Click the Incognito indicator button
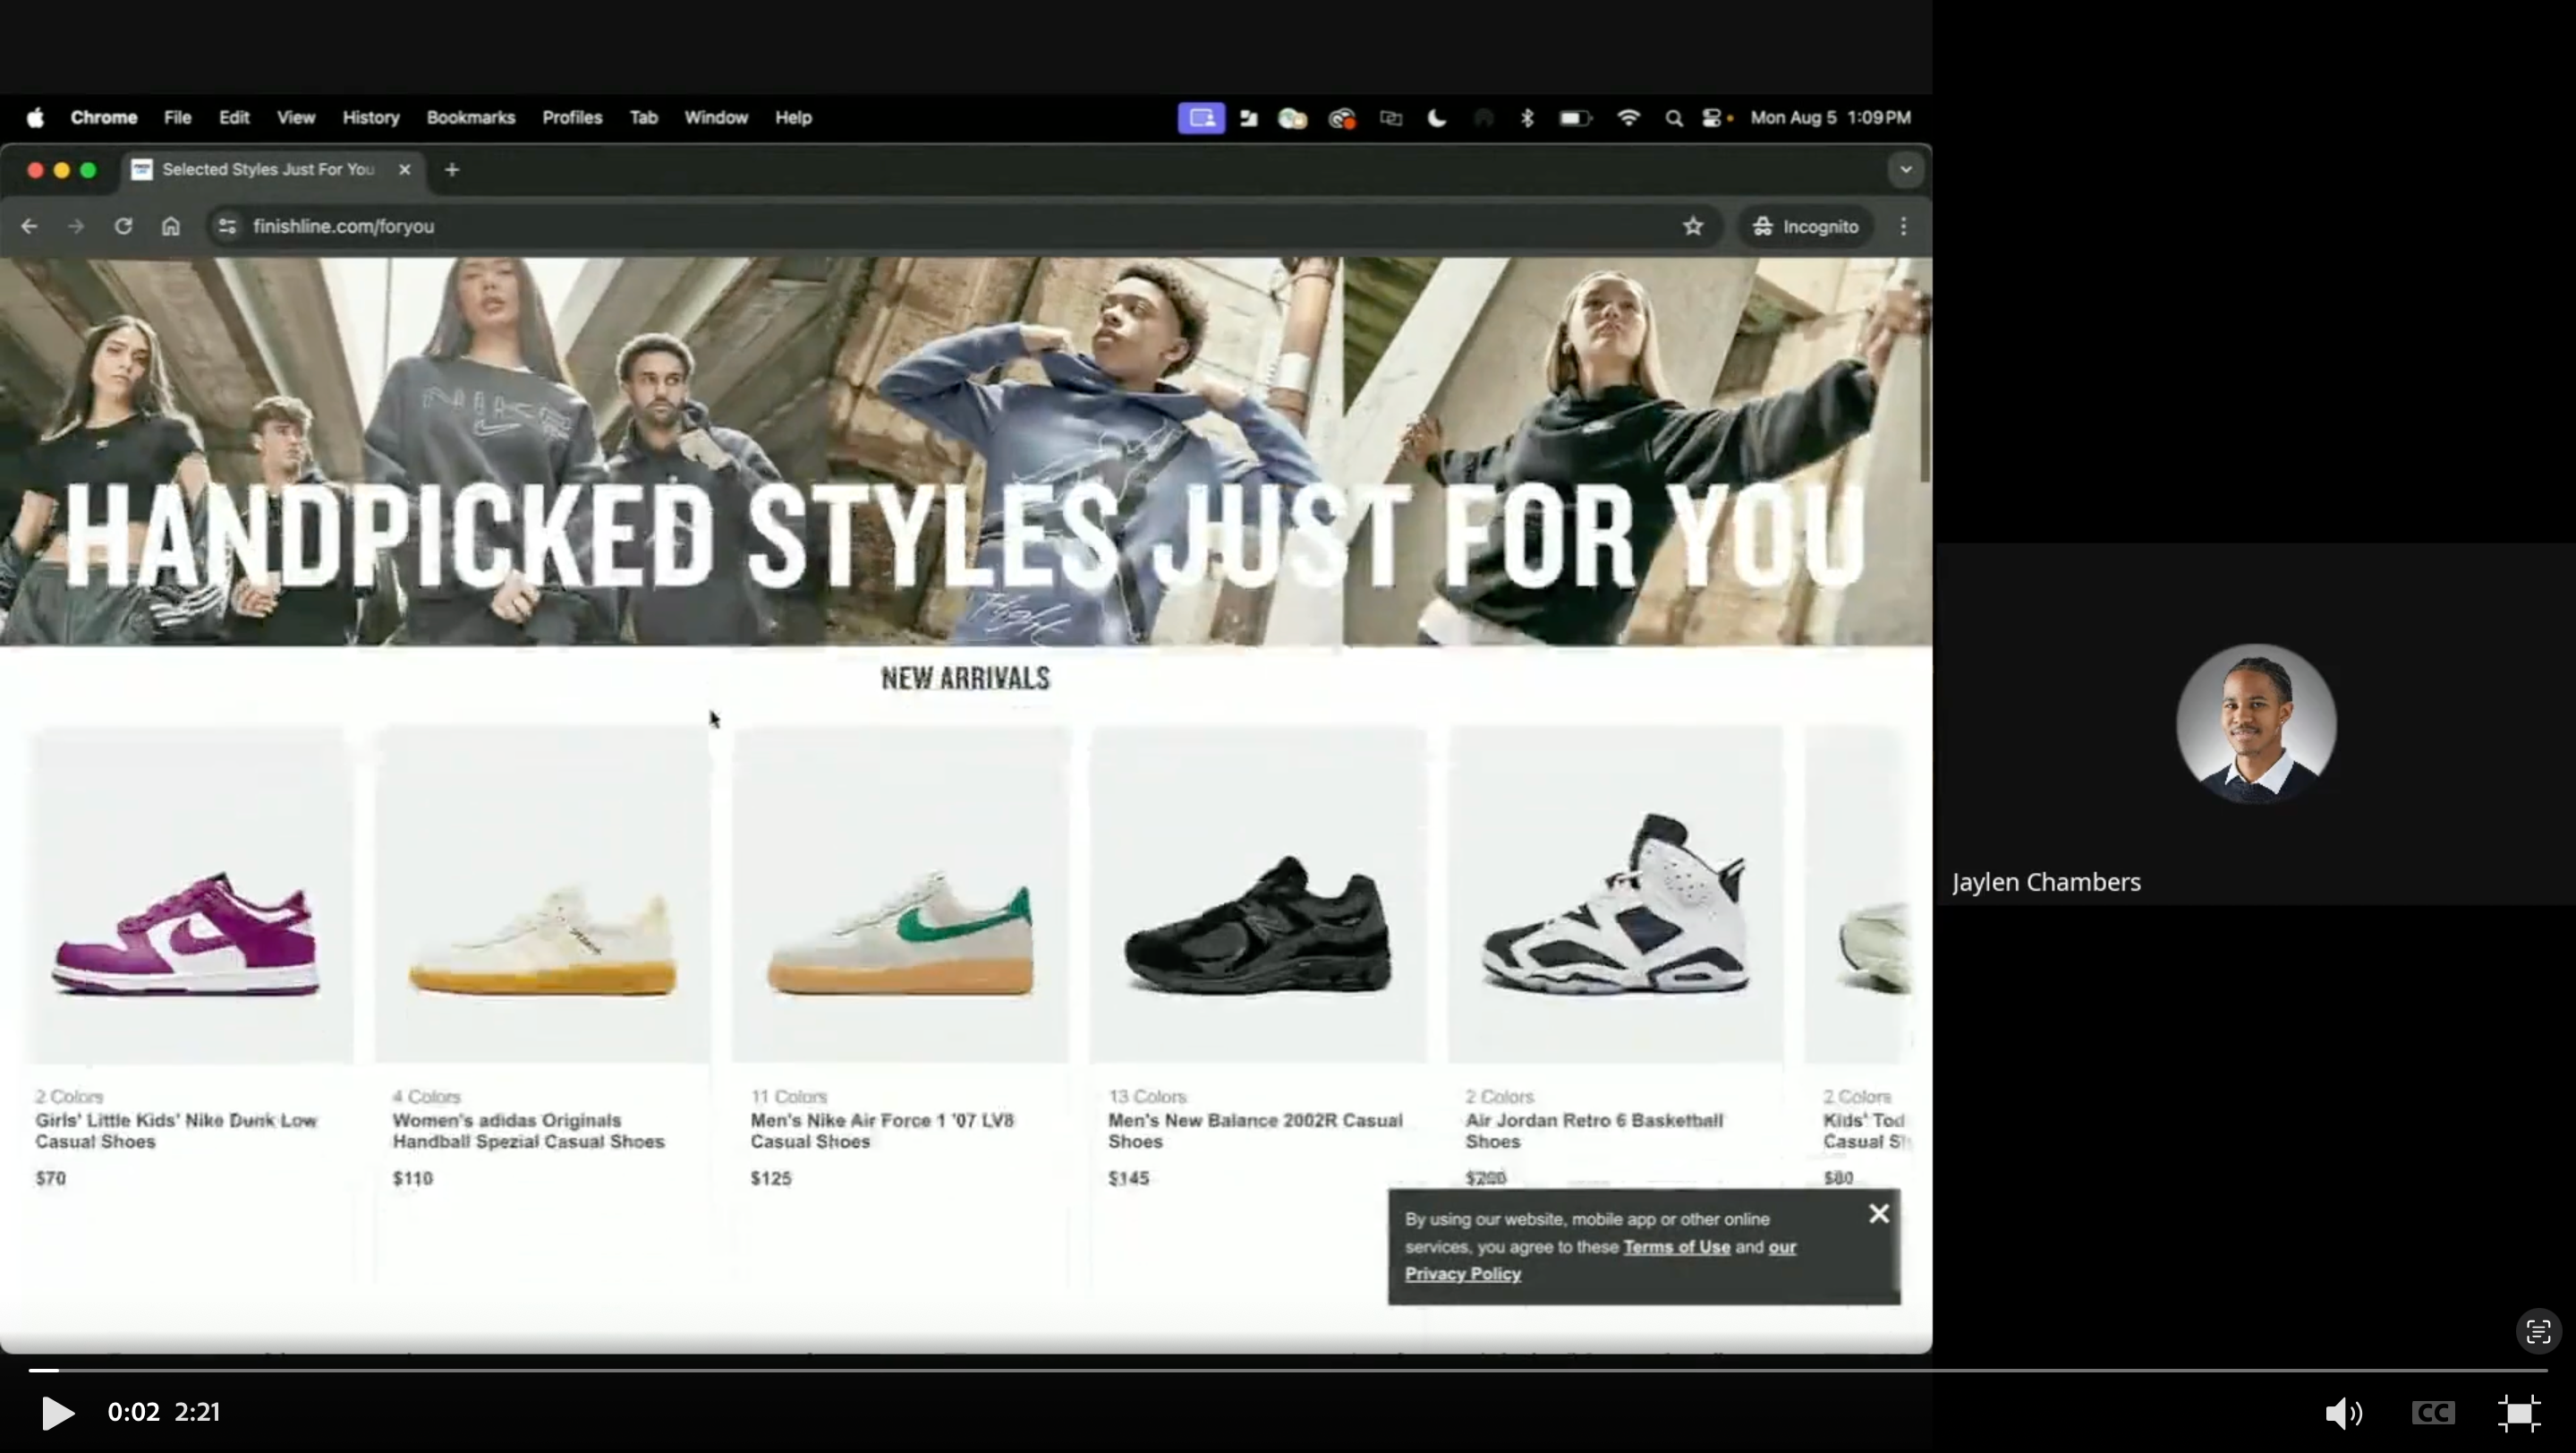This screenshot has height=1453, width=2576. coord(1805,226)
